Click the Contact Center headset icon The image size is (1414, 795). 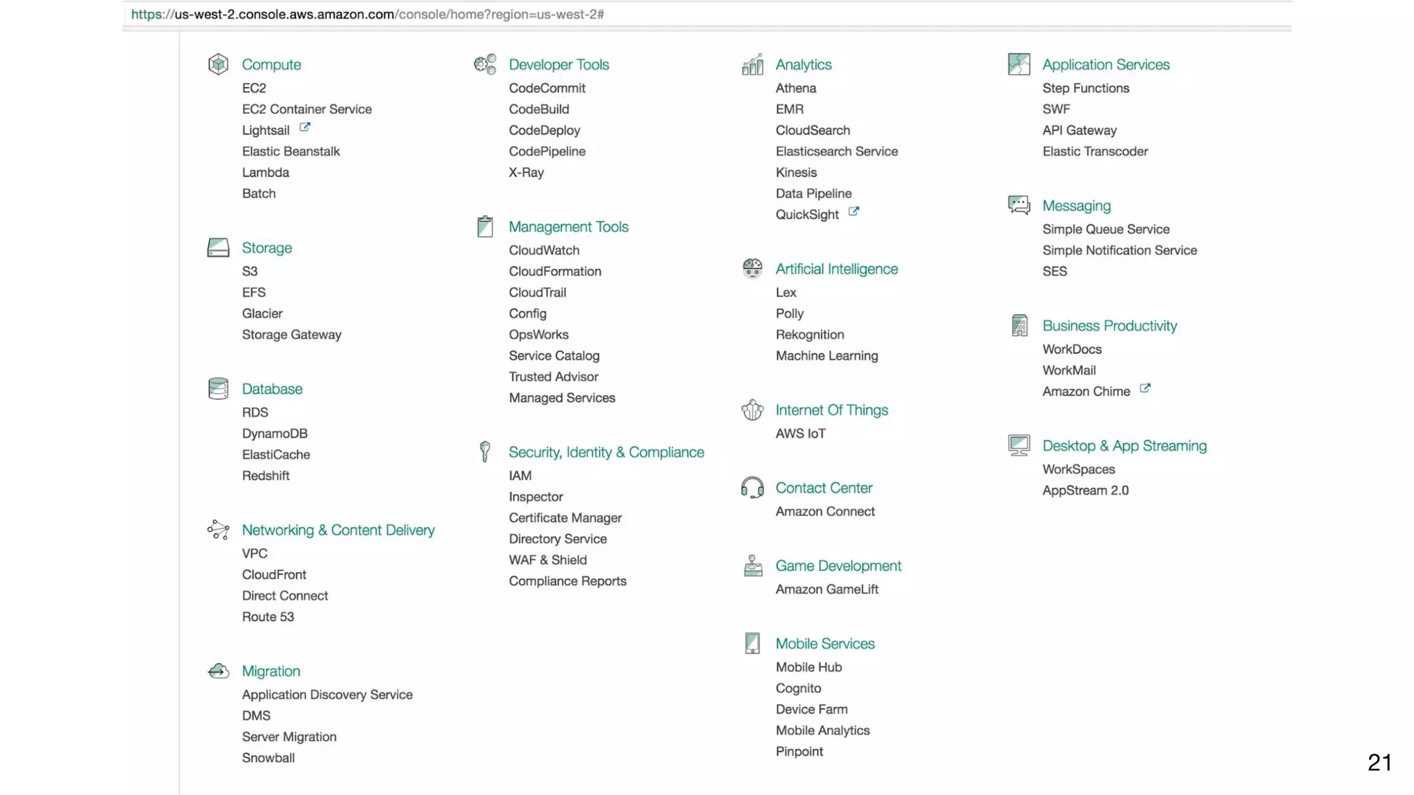(x=752, y=487)
